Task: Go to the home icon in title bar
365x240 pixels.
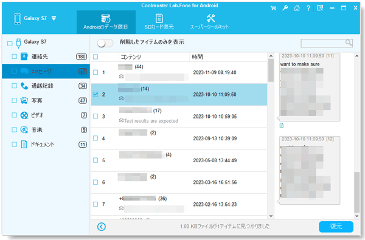Action: point(297,8)
